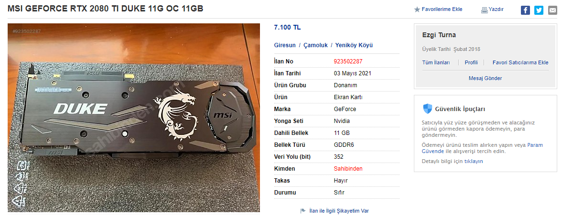Select the Çamoluk district link
The width and height of the screenshot is (584, 215).
(x=315, y=45)
